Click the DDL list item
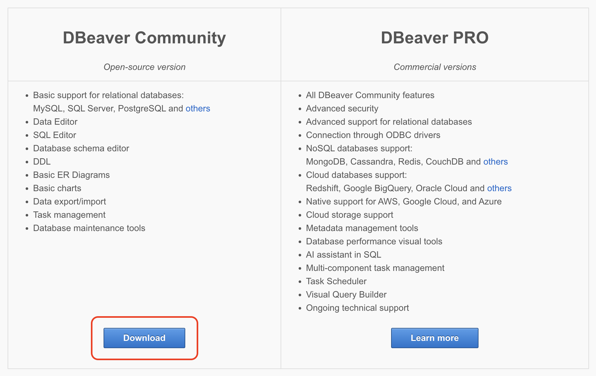The image size is (596, 376). [x=42, y=162]
